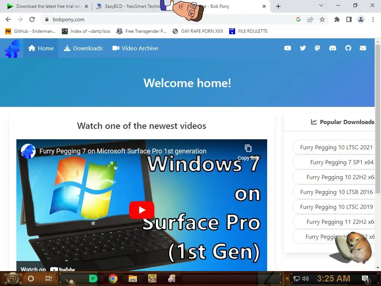Open the GitHub Enderman bookmark
This screenshot has width=381, height=286.
[x=31, y=31]
